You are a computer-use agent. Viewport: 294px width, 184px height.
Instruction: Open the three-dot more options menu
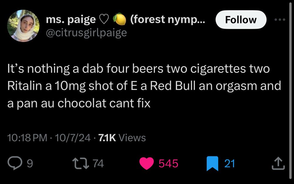coord(280,19)
